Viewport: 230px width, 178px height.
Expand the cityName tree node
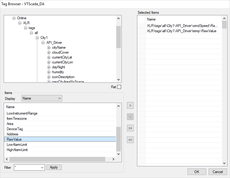49,47
